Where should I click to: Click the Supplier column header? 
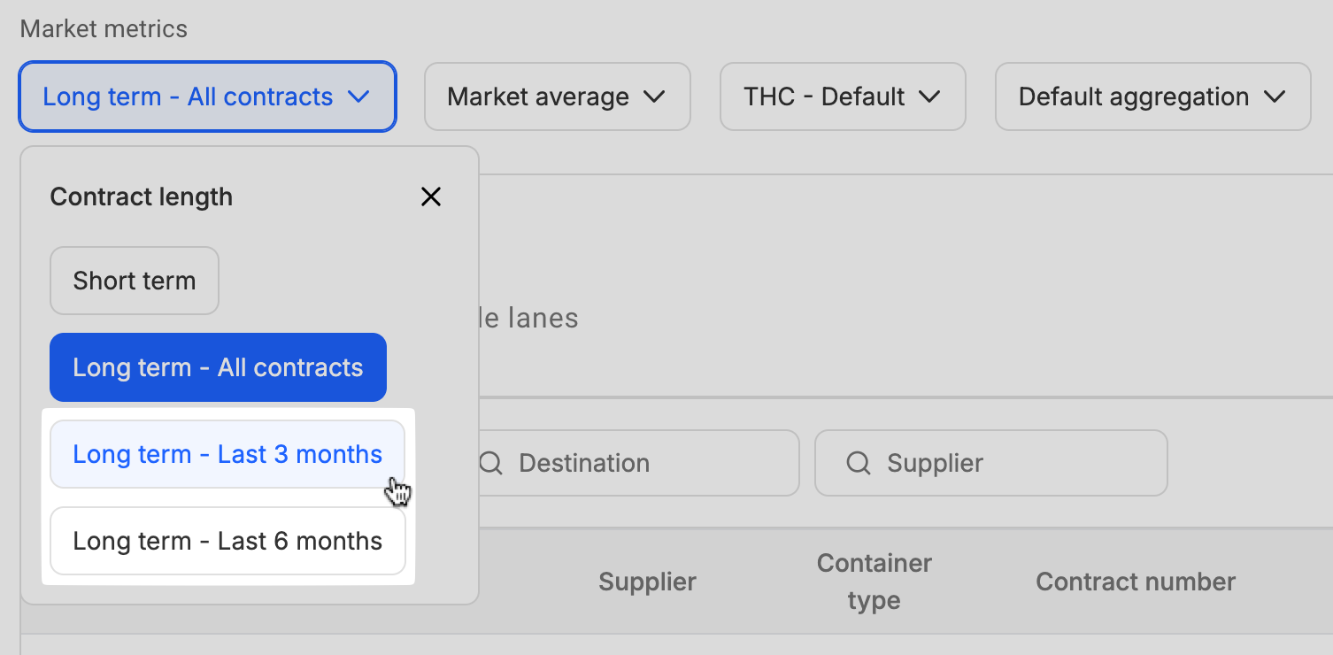click(x=647, y=582)
